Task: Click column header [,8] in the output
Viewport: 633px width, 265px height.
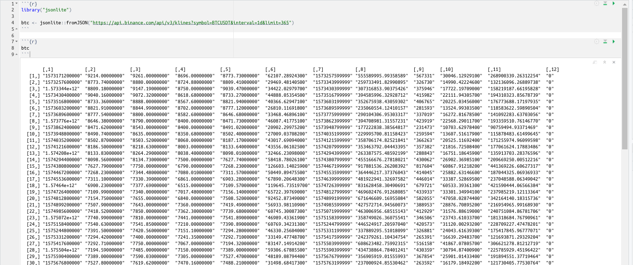Action: pyautogui.click(x=361, y=69)
